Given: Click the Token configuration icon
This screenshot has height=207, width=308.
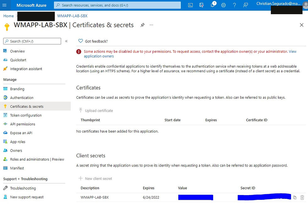Looking at the screenshot, I should pyautogui.click(x=5, y=115).
